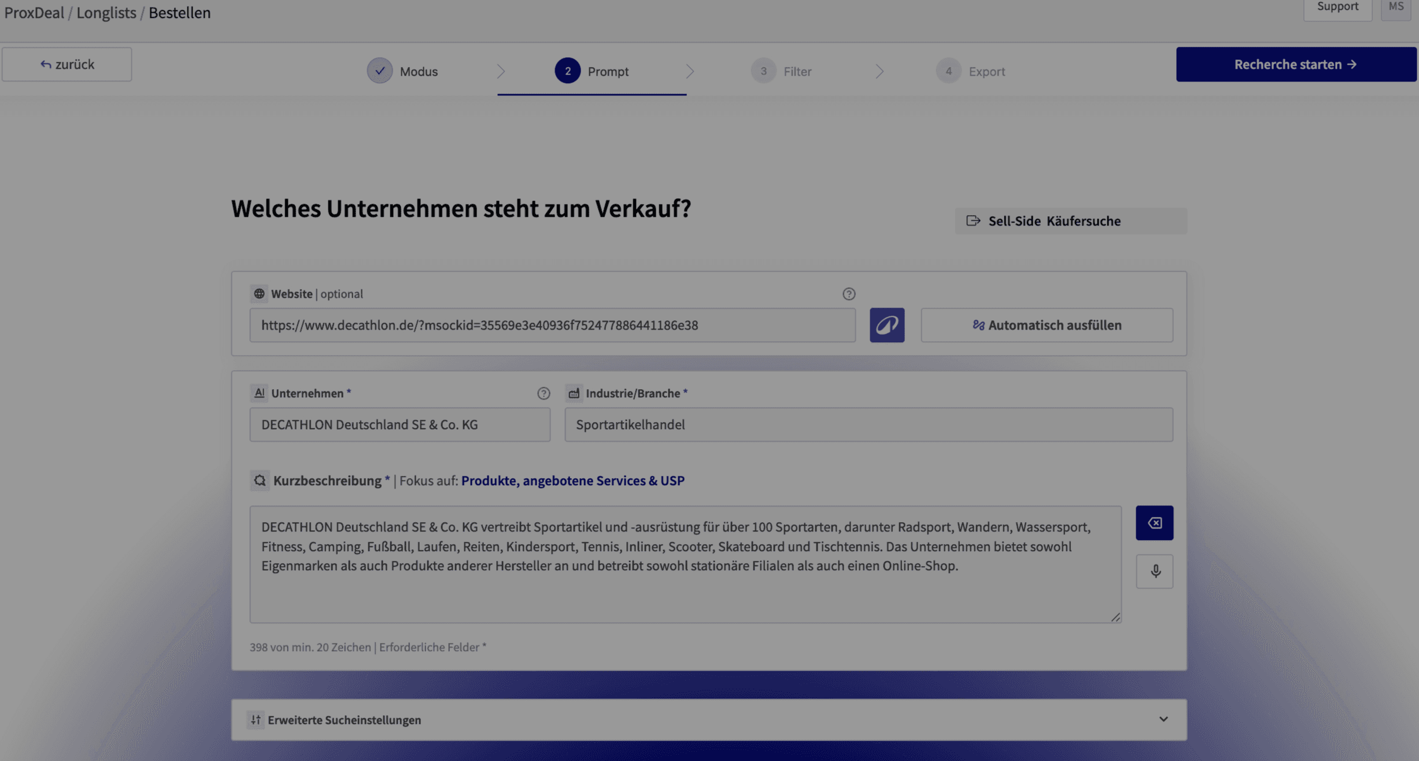Click the '398 von min. 20 Zeichen' counter text
Viewport: 1419px width, 761px height.
(310, 647)
